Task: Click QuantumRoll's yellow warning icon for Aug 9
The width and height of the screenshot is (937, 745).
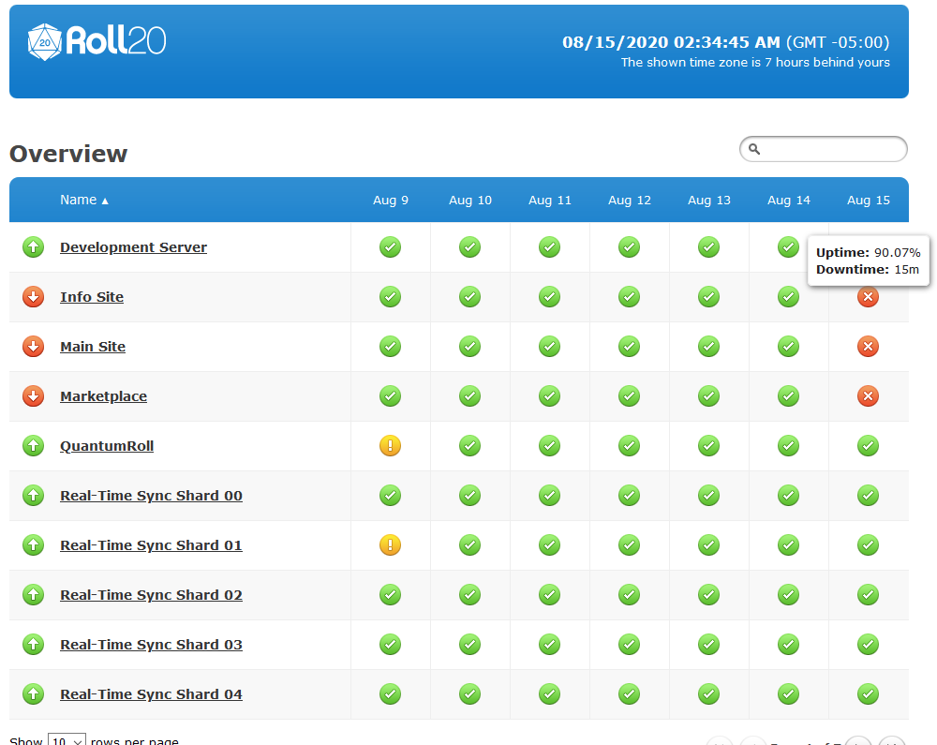Action: pyautogui.click(x=390, y=445)
